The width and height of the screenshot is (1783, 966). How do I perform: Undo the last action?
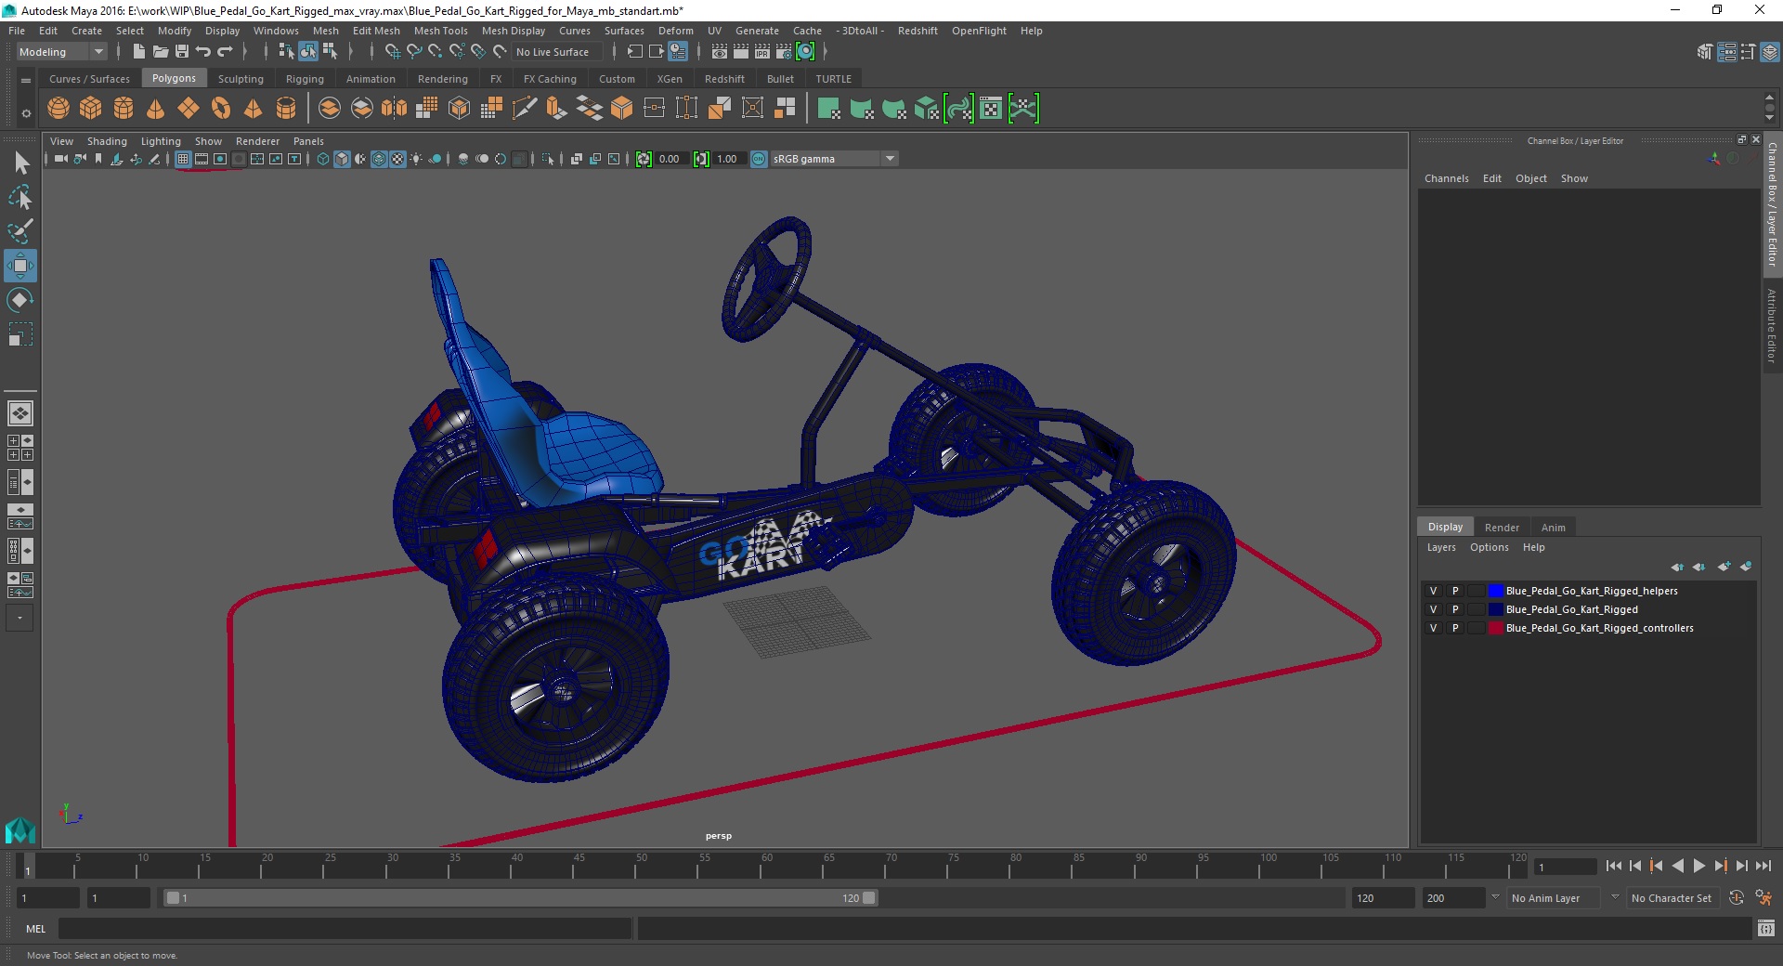pos(203,52)
